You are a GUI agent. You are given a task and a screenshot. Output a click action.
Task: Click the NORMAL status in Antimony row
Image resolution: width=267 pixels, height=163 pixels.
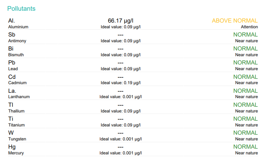245,34
